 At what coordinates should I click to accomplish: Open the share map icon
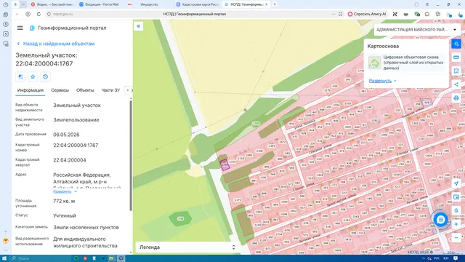[x=456, y=84]
